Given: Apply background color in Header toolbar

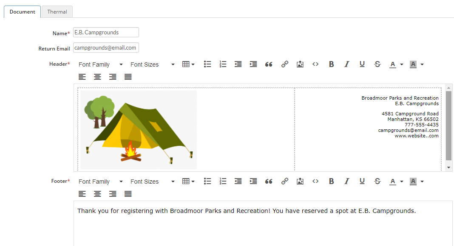Looking at the screenshot, I should [x=413, y=64].
